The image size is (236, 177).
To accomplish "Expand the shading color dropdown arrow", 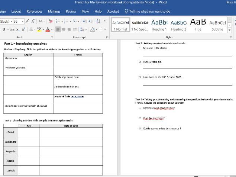I will (x=97, y=29).
